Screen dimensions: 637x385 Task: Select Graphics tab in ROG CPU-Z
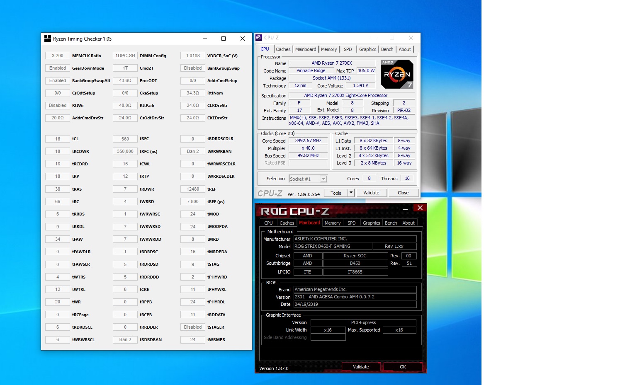click(372, 223)
